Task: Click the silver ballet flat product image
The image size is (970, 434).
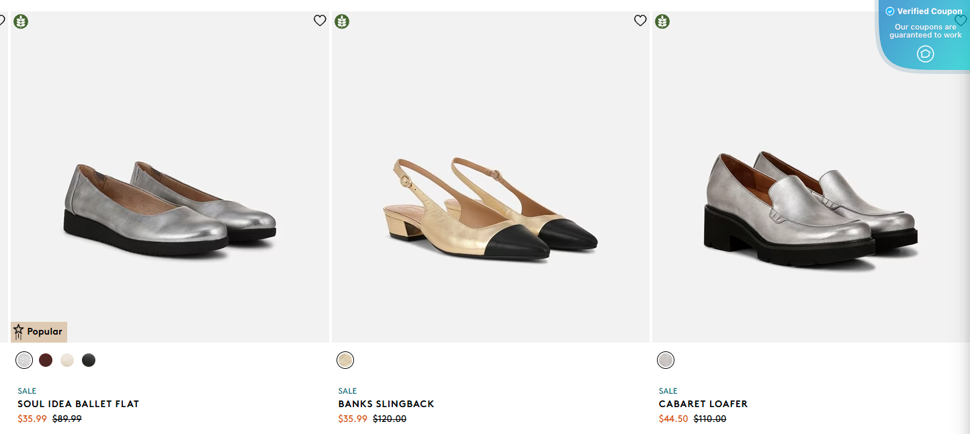Action: (x=170, y=208)
